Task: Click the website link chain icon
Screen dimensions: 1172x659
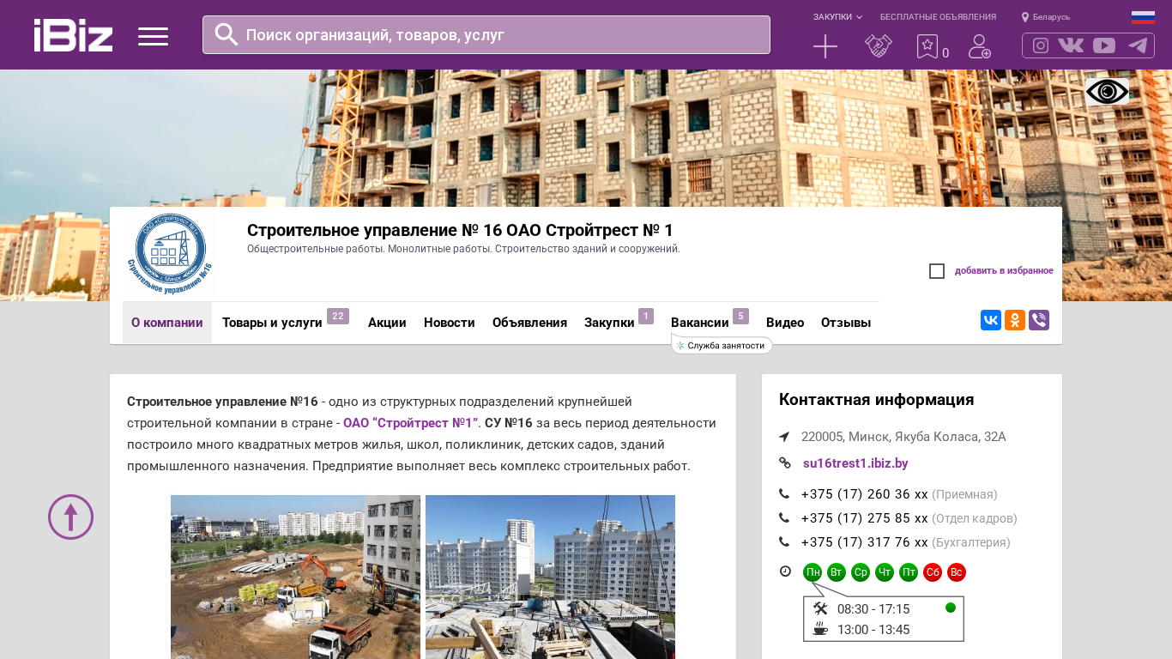Action: (784, 463)
